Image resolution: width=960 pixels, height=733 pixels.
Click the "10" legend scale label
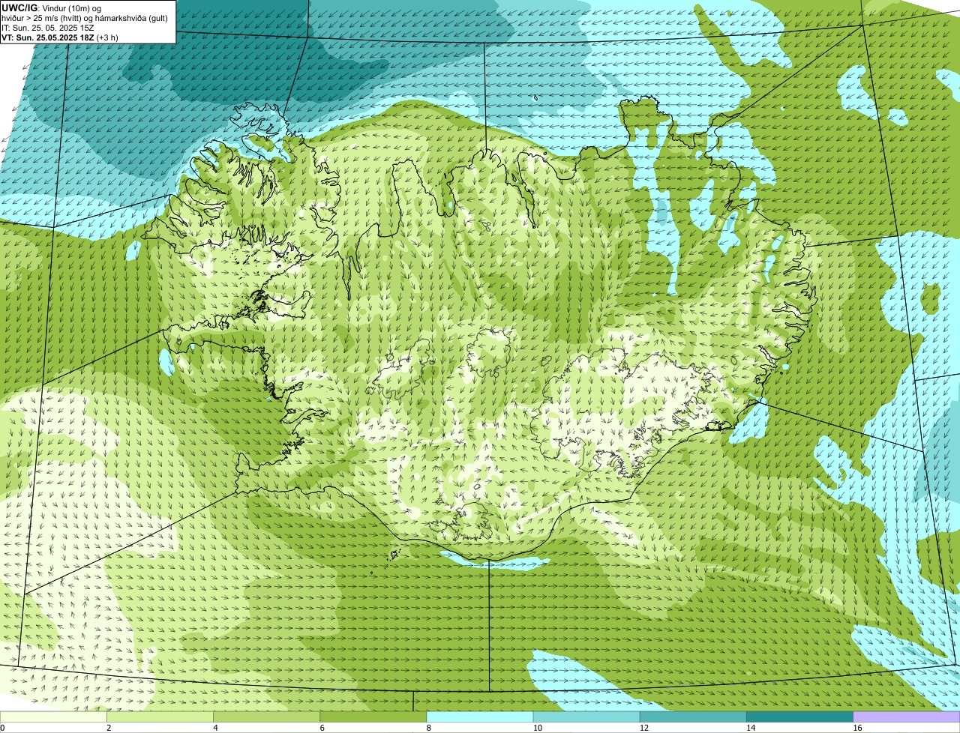point(537,728)
